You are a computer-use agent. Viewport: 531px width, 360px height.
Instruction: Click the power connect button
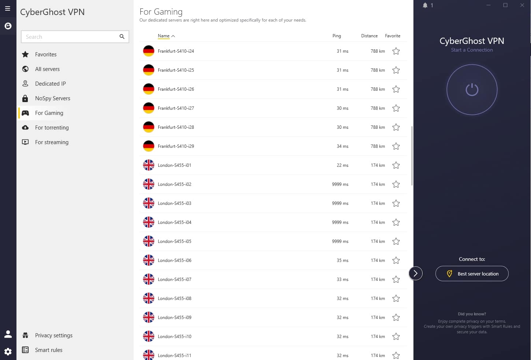[x=472, y=90]
